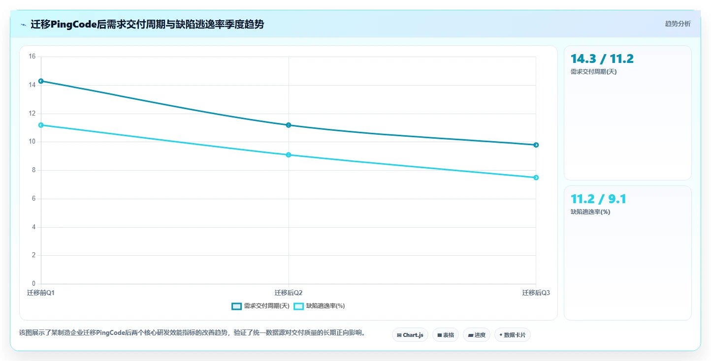Viewport: 711px width, 361px height.
Task: Click the 迁移后Q3 point on the 缺陷逃逸率 line
Action: click(x=536, y=178)
